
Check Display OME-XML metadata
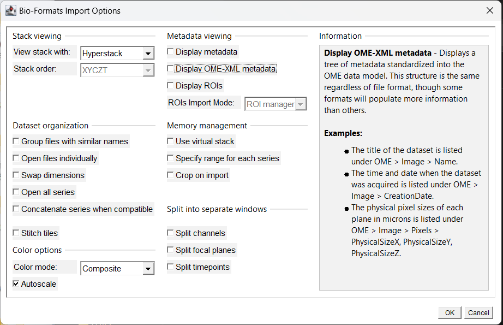[170, 68]
